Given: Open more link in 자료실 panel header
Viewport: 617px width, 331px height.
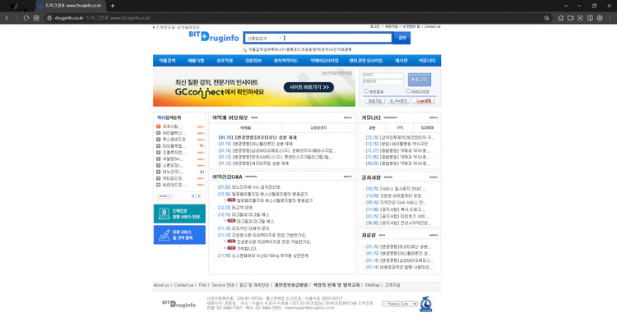Looking at the screenshot, I should click(x=434, y=235).
